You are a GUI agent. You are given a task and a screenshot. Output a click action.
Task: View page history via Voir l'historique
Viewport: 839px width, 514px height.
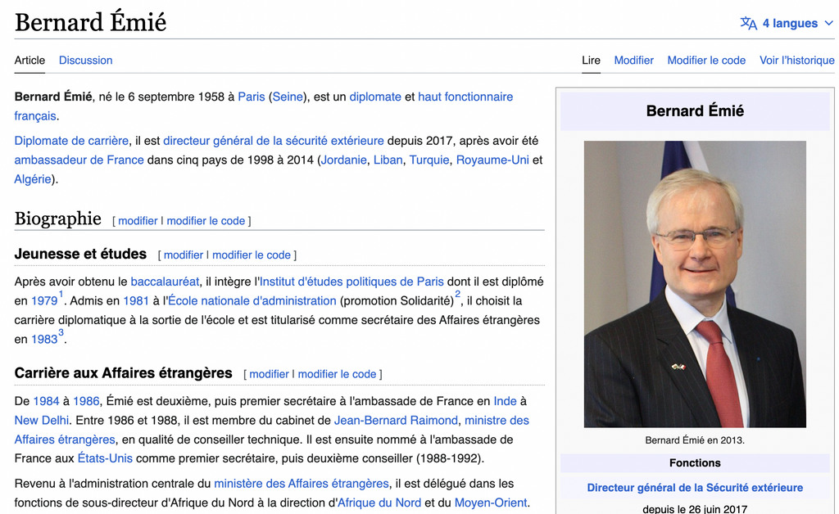pyautogui.click(x=796, y=60)
